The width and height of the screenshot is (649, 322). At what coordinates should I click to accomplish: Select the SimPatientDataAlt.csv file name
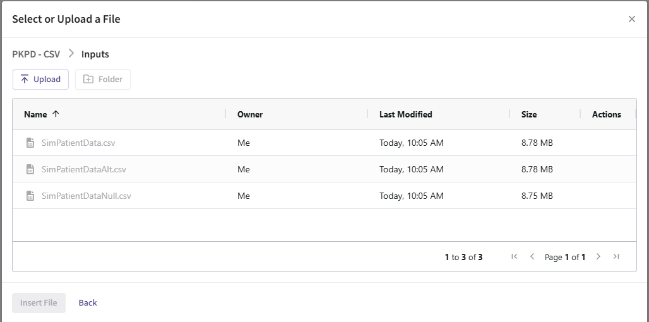[84, 170]
